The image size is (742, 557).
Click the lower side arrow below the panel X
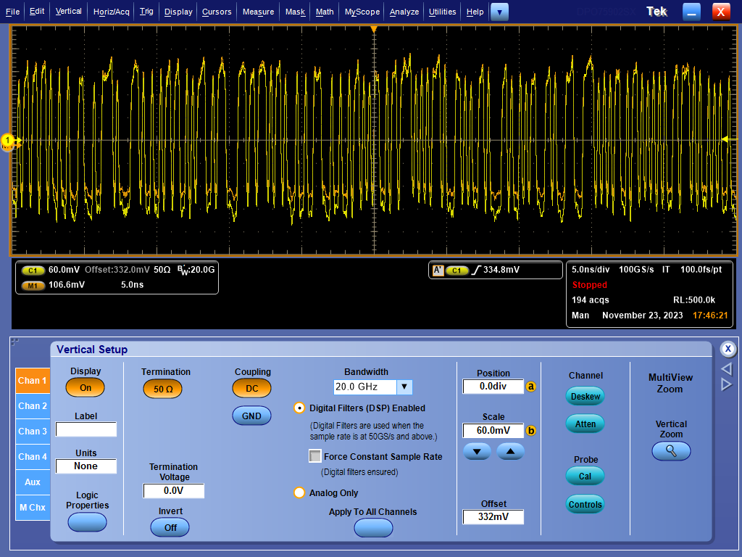(x=727, y=384)
